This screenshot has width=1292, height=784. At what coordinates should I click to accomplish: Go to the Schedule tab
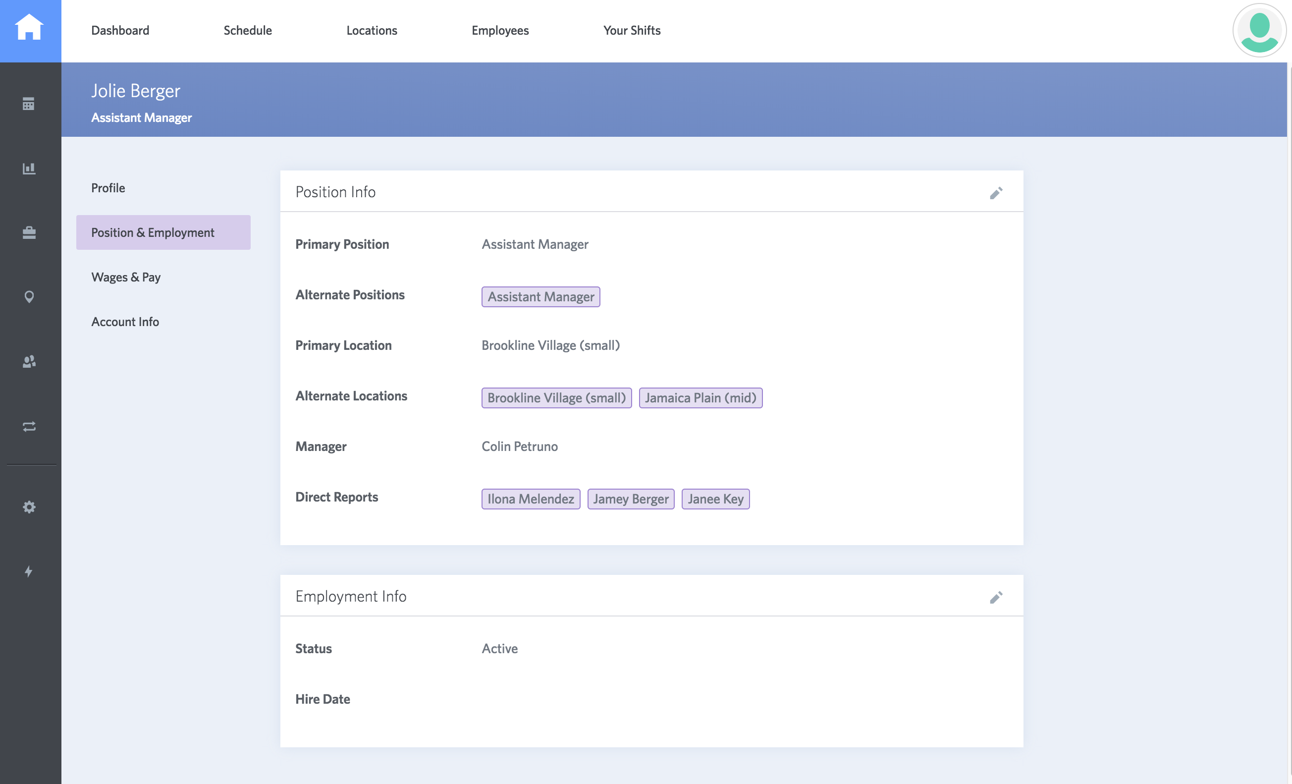pyautogui.click(x=248, y=30)
